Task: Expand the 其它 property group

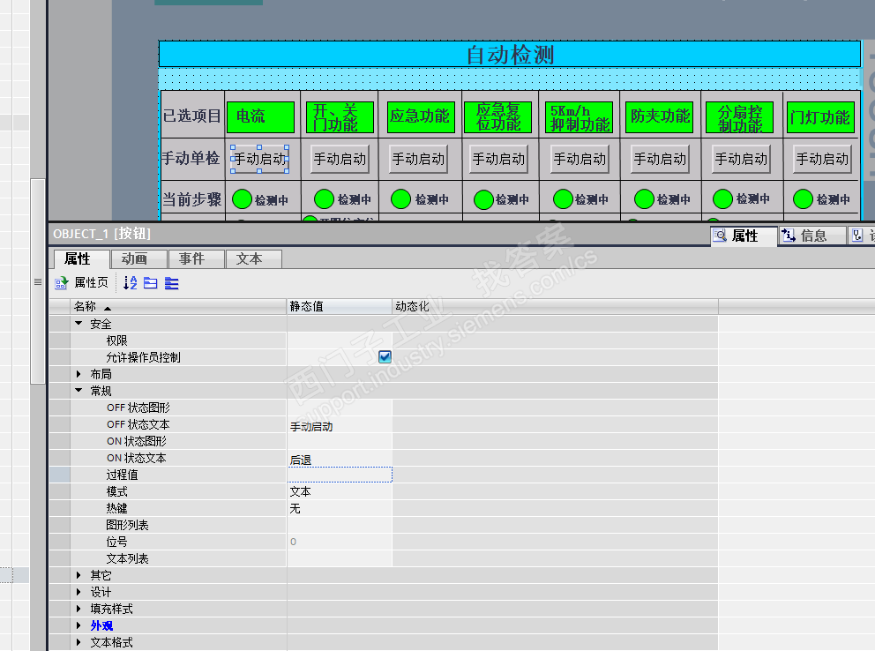Action: (x=79, y=574)
